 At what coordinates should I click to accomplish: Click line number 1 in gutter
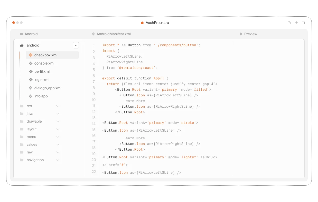click(x=94, y=46)
